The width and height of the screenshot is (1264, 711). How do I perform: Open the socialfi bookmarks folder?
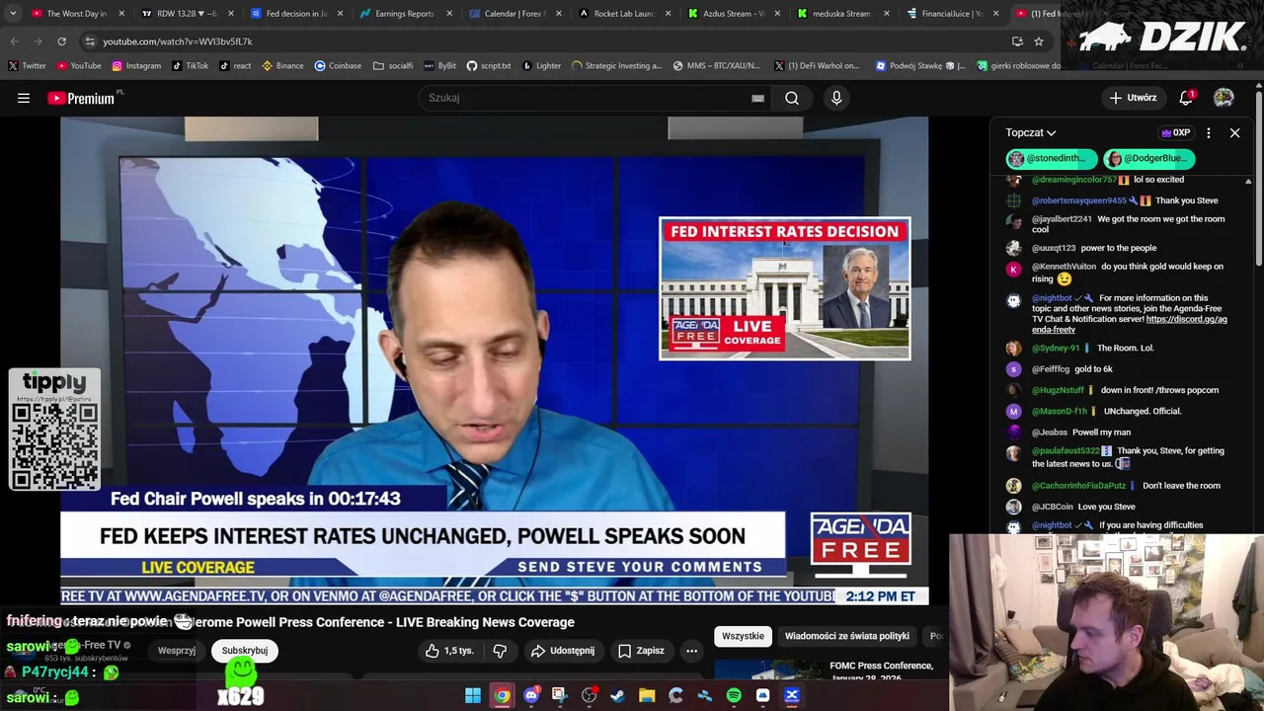(x=393, y=66)
